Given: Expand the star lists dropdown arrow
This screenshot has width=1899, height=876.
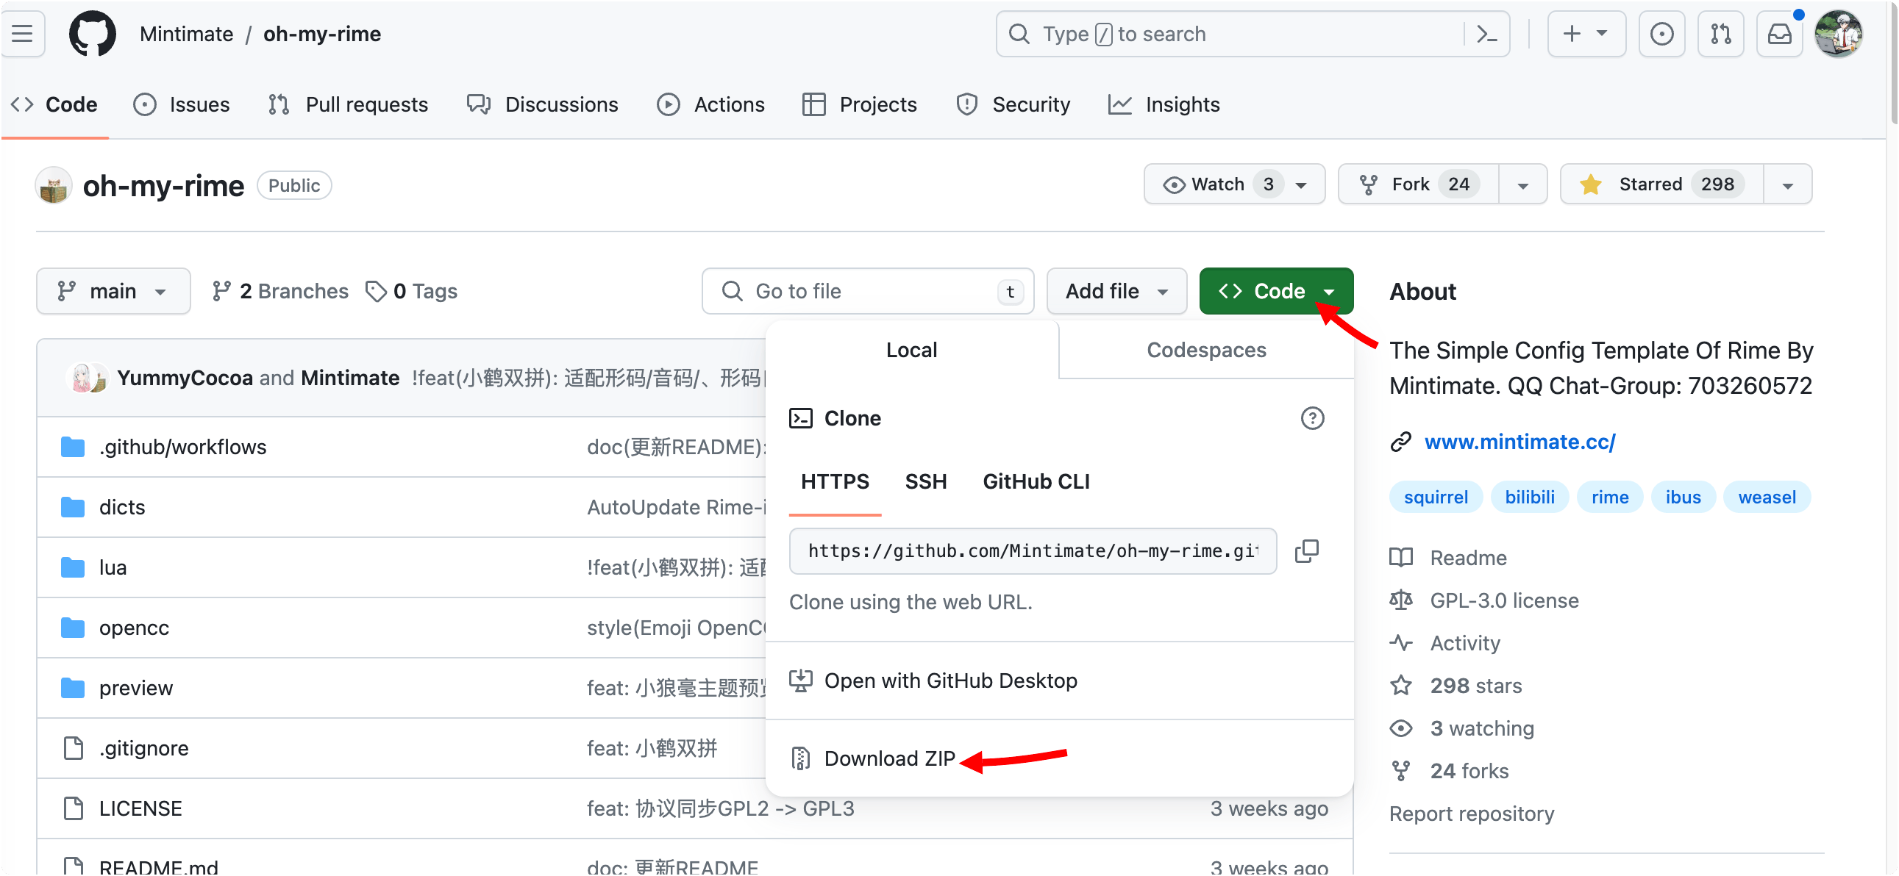Looking at the screenshot, I should 1788,185.
